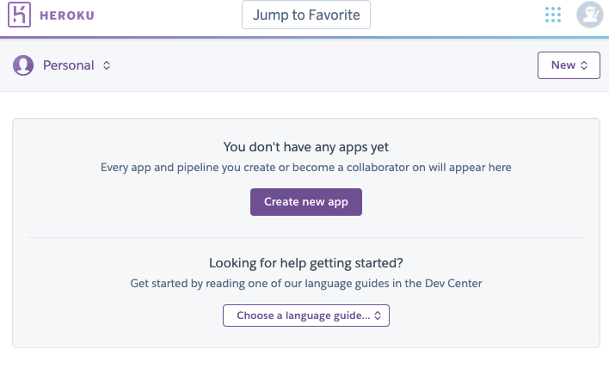
Task: Click the "Looking for help getting started?" heading
Action: click(x=306, y=262)
